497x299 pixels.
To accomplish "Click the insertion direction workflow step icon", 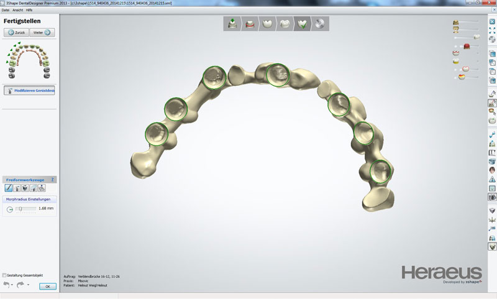I will pos(232,24).
